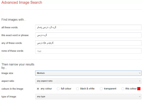142x100 pixels.
Task: Click the 'colours in the image:' label
Action: pyautogui.click(x=12, y=89)
